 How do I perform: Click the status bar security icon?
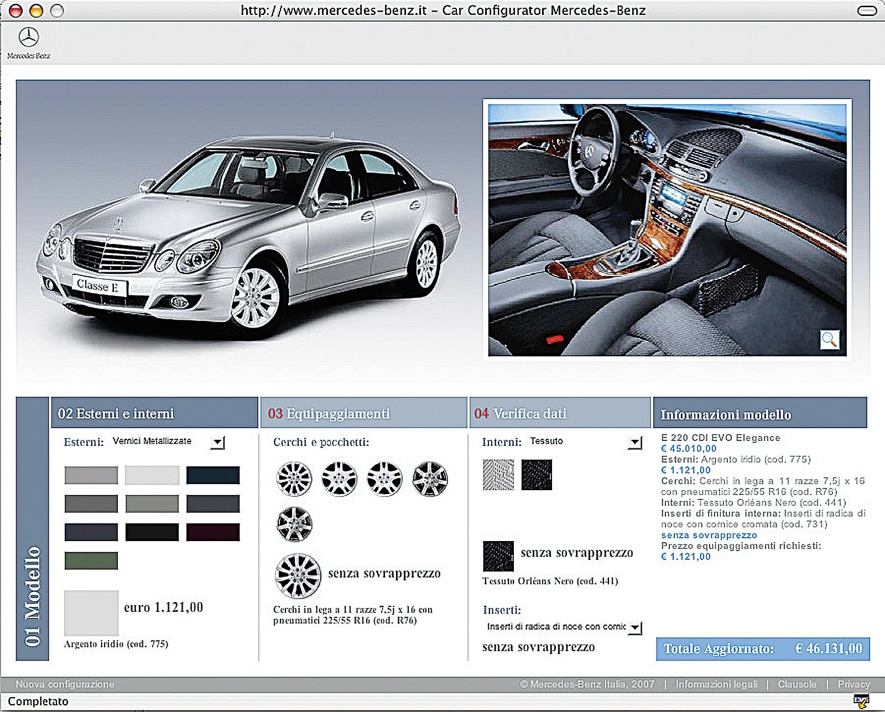tap(861, 701)
